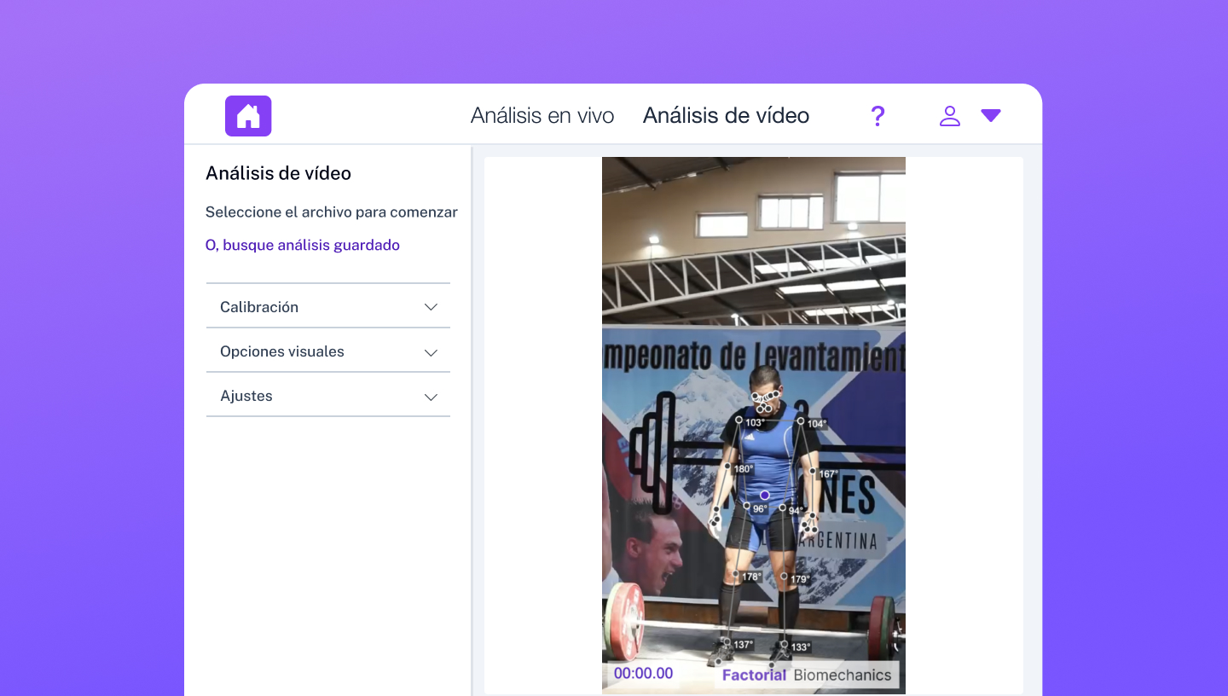Image resolution: width=1228 pixels, height=696 pixels.
Task: Expand the Calibración section
Action: coord(328,307)
